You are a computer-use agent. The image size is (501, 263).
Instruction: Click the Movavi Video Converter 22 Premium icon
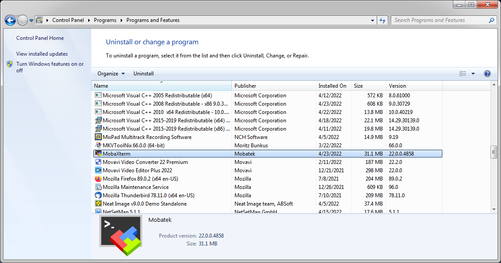(x=98, y=162)
